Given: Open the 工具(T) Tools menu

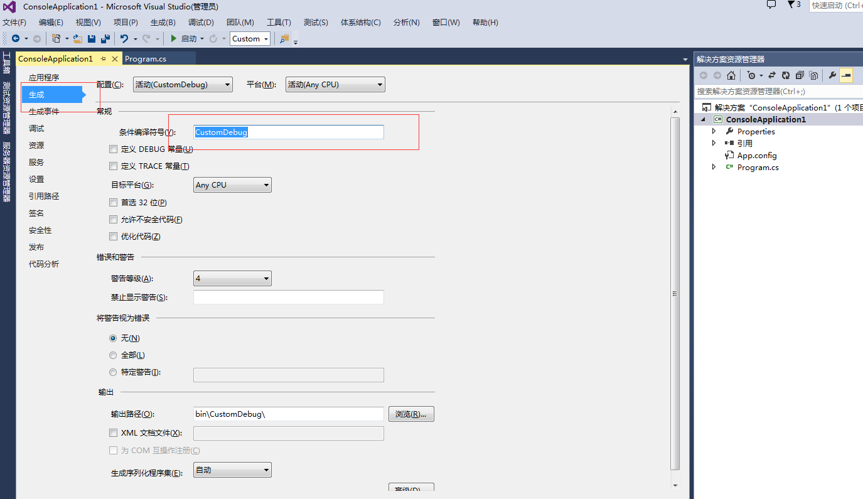Looking at the screenshot, I should (279, 23).
